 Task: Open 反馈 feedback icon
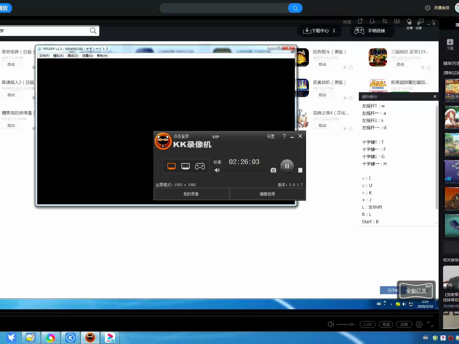click(409, 24)
